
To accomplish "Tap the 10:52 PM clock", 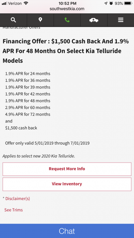I will tap(67, 3).
